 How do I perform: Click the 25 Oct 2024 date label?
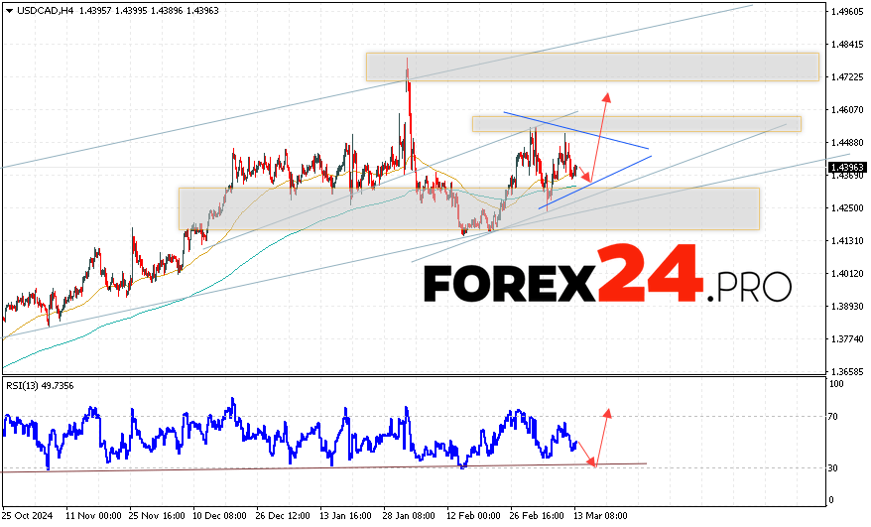pos(27,516)
